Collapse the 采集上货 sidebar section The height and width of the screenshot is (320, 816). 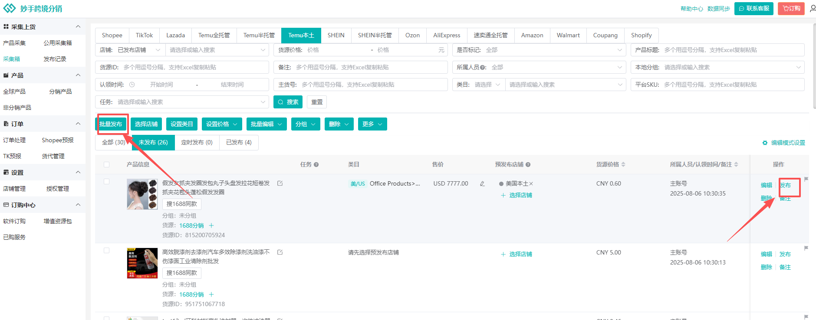(x=78, y=27)
